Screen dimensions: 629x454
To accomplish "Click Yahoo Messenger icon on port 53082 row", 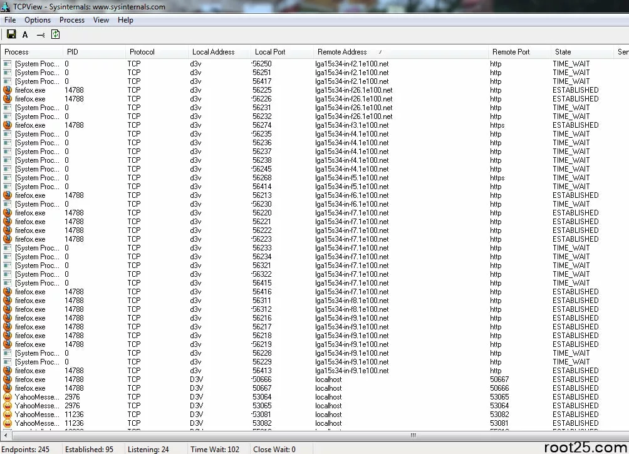I will click(x=8, y=423).
